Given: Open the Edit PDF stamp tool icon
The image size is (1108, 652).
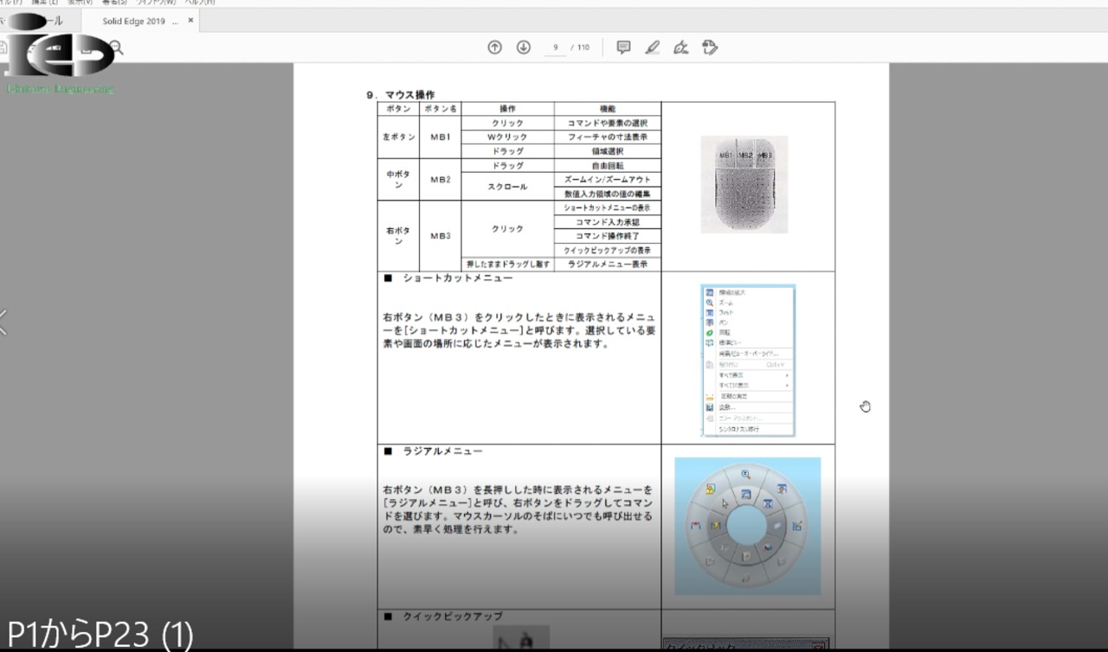Looking at the screenshot, I should (x=710, y=48).
